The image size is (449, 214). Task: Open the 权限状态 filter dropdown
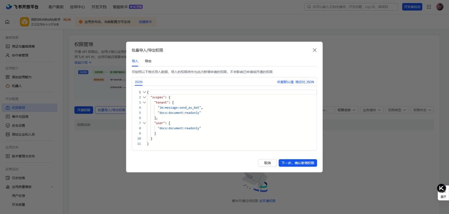point(422,110)
